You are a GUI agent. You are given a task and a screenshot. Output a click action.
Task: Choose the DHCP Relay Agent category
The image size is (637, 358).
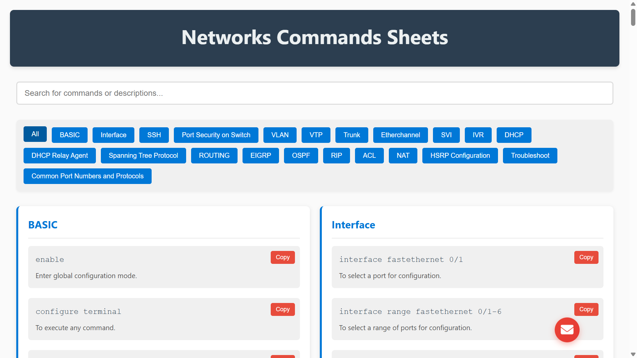coord(59,155)
